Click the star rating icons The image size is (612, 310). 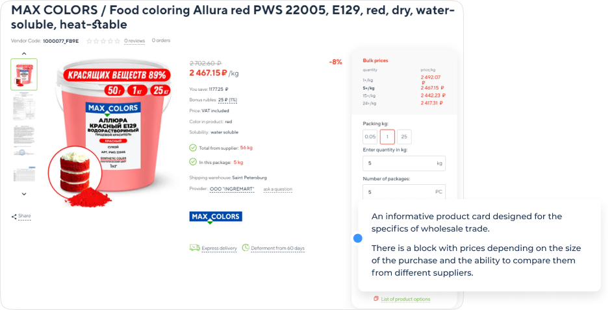[x=103, y=41]
